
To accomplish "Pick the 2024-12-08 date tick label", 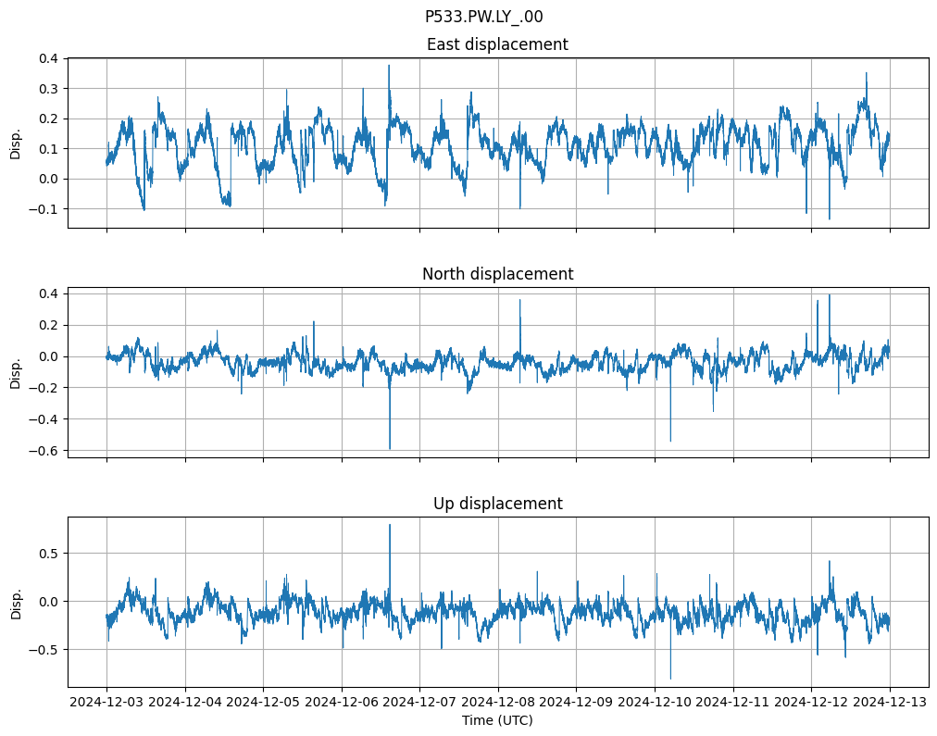I will point(498,703).
